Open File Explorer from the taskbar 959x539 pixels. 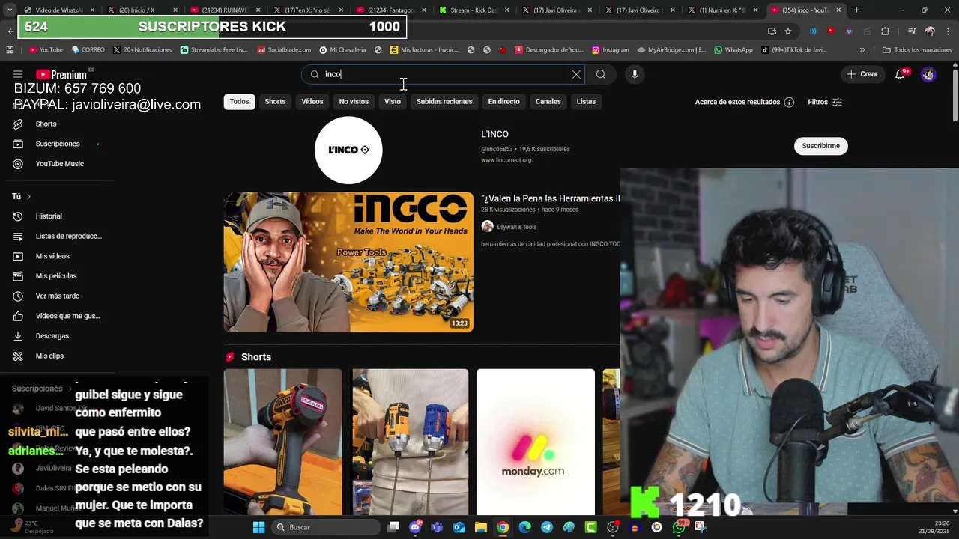point(481,527)
